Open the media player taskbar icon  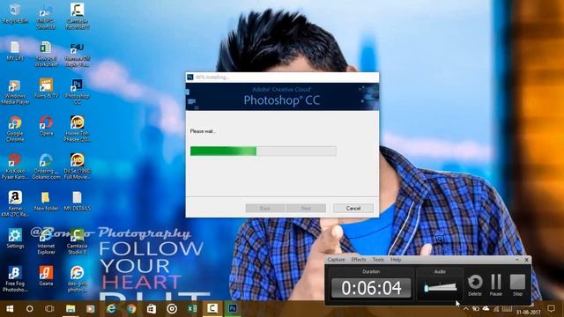point(91,309)
